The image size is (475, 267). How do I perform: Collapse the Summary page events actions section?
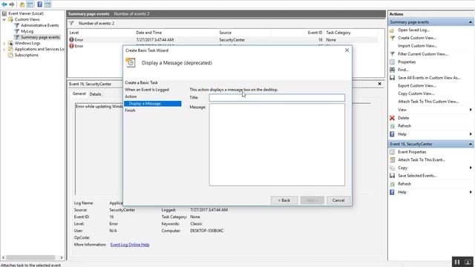[470, 22]
